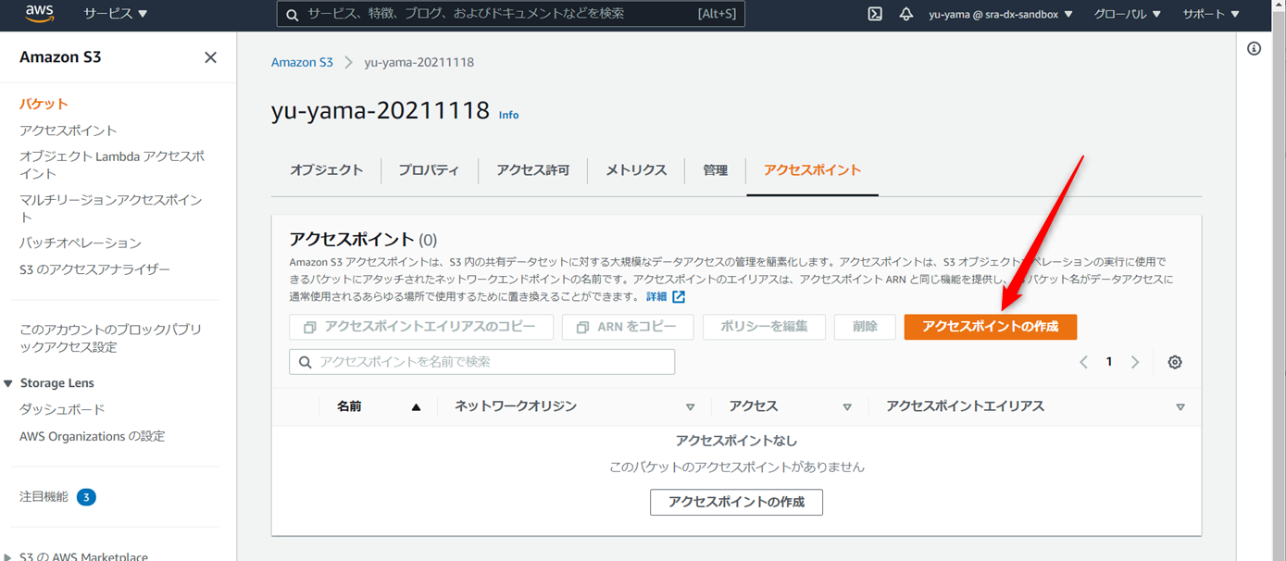This screenshot has width=1286, height=561.
Task: Focus アクセスポイントを名前で検索 field
Action: (481, 362)
